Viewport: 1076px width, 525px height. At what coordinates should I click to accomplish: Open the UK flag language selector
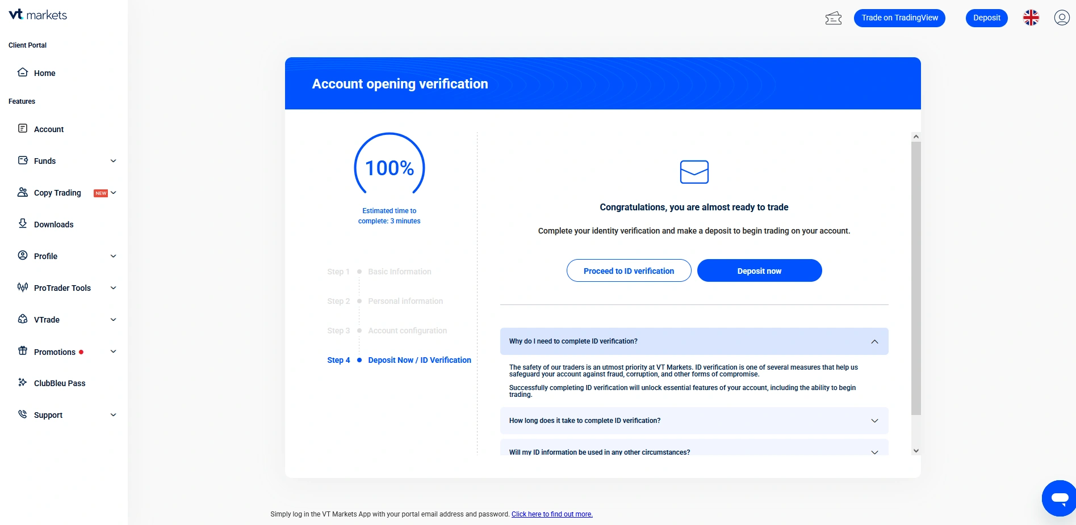[x=1031, y=18]
